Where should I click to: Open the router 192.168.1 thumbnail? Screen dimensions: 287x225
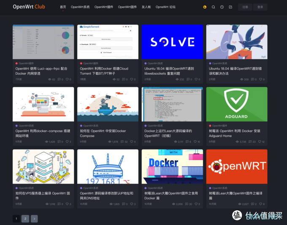[108, 167]
